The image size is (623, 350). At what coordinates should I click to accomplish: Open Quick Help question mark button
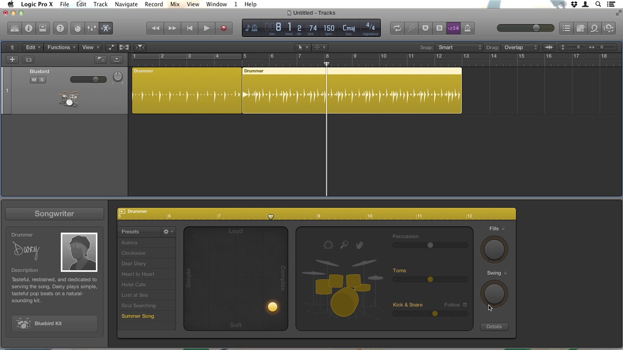(60, 28)
